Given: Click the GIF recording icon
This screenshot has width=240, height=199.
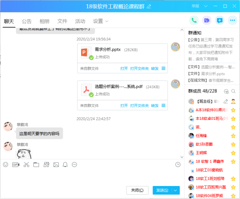Looking at the screenshot, I should point(16,165).
